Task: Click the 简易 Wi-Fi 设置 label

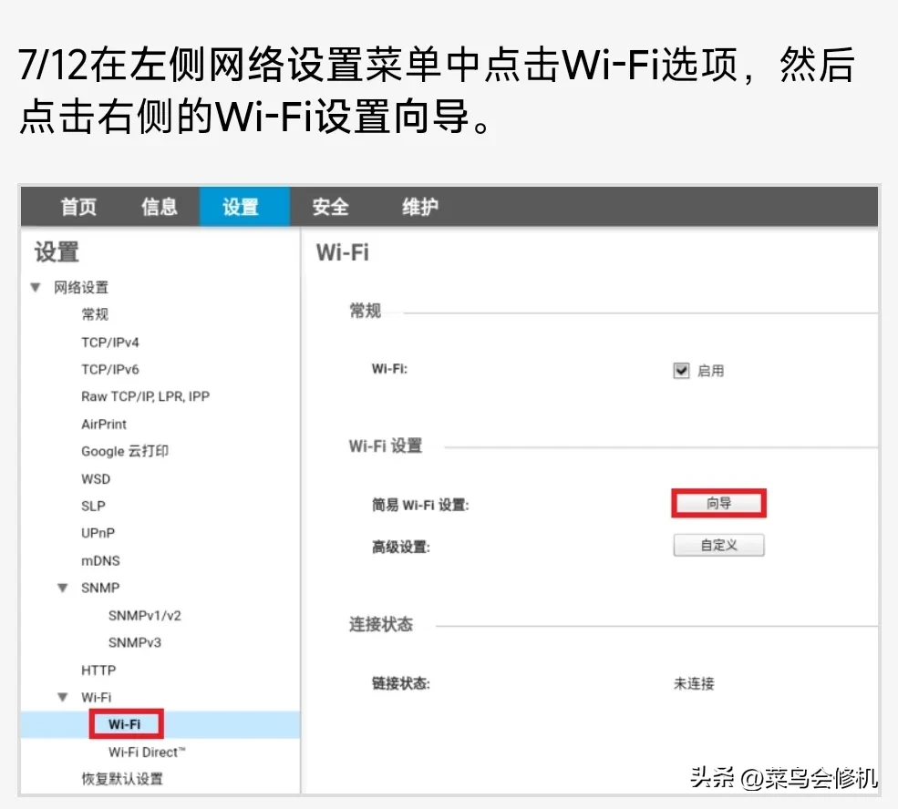Action: click(x=420, y=506)
